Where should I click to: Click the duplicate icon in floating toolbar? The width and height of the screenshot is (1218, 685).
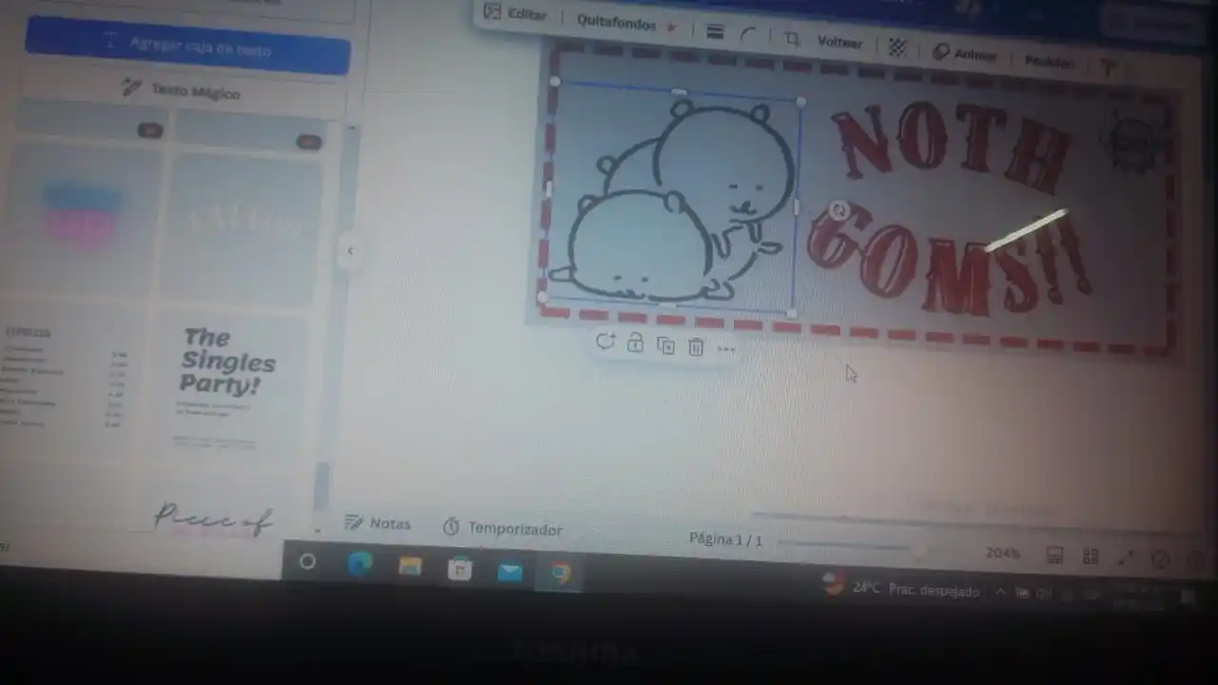tap(665, 346)
